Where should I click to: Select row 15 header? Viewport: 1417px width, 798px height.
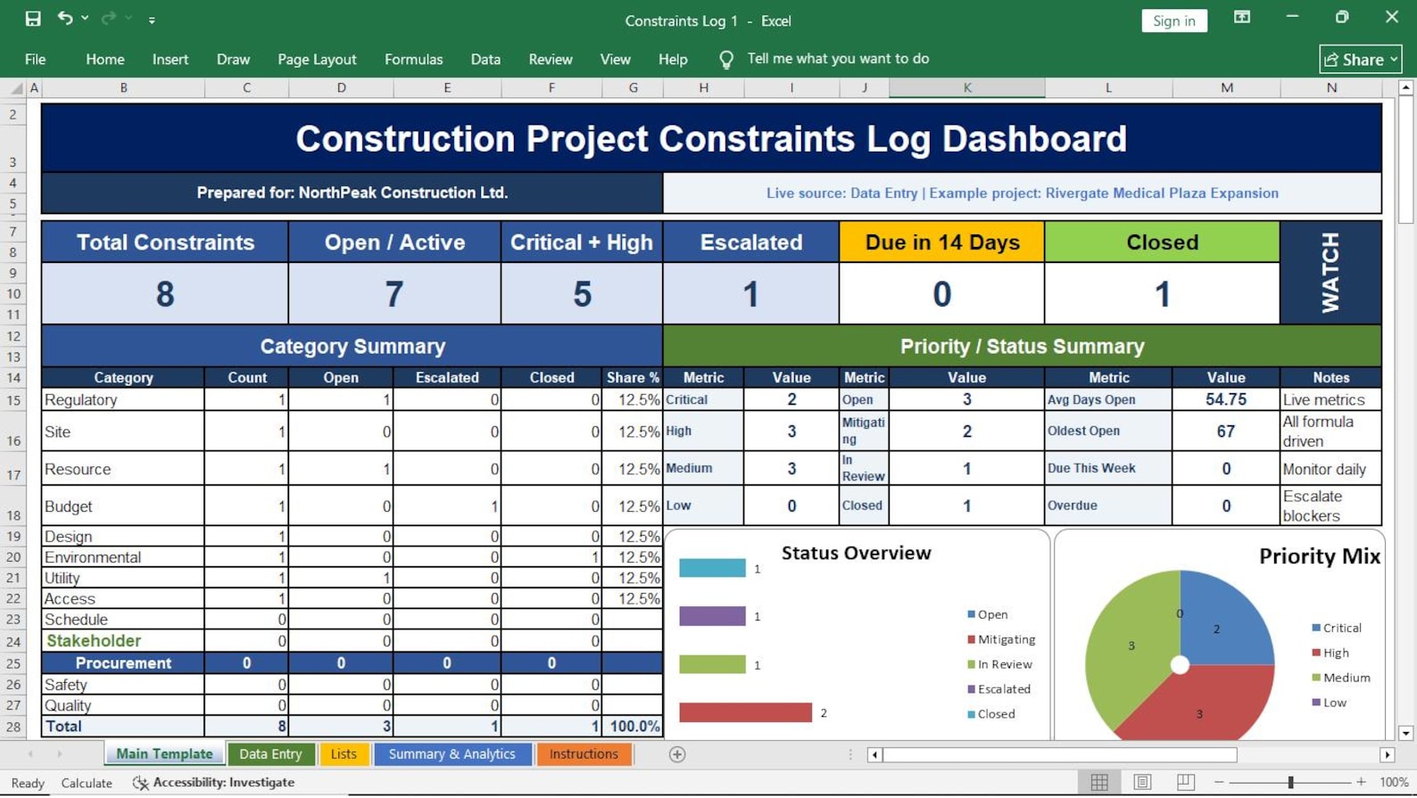(13, 400)
